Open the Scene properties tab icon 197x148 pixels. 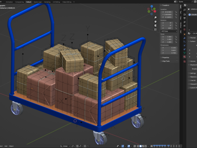[x=185, y=25]
